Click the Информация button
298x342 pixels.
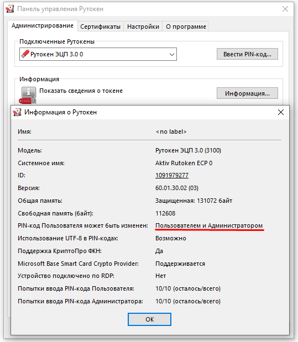[247, 93]
